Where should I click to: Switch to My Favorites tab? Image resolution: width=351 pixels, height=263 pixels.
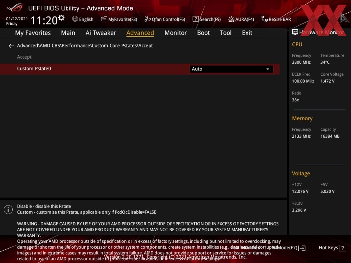(x=33, y=33)
